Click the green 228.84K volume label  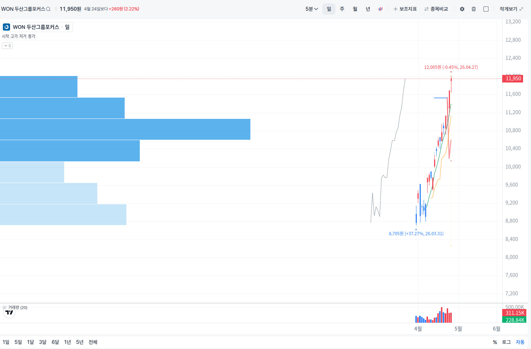pyautogui.click(x=514, y=320)
